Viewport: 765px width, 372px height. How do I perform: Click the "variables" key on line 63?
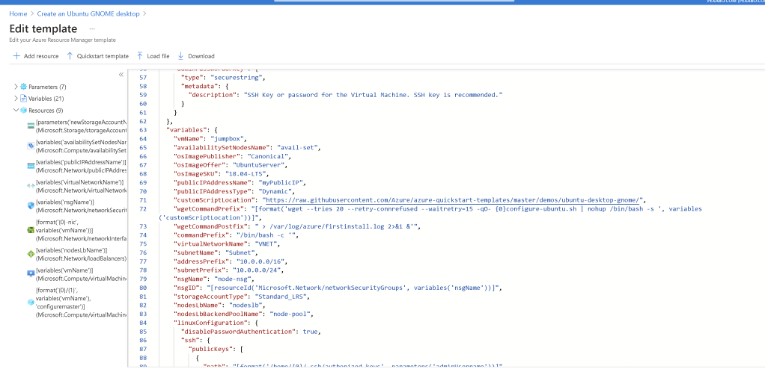(x=187, y=130)
